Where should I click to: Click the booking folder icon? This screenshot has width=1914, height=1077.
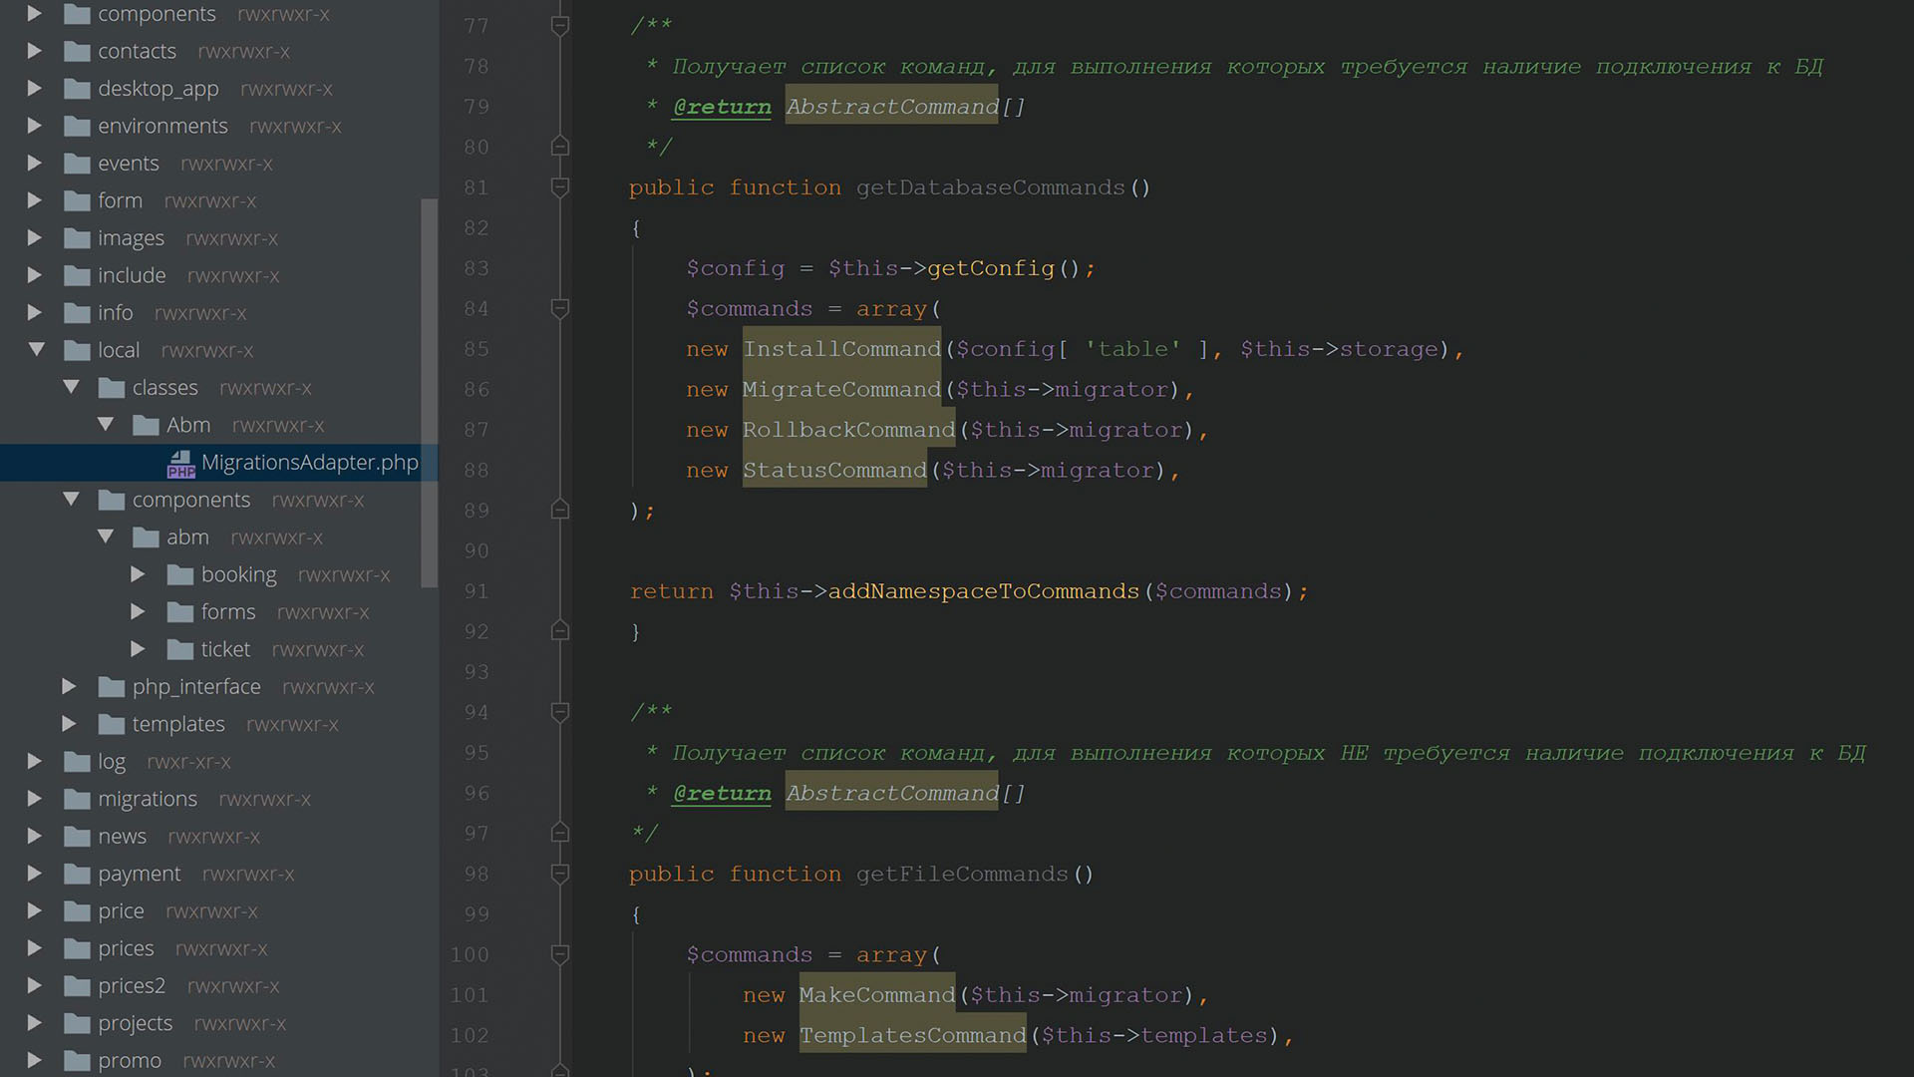point(180,575)
